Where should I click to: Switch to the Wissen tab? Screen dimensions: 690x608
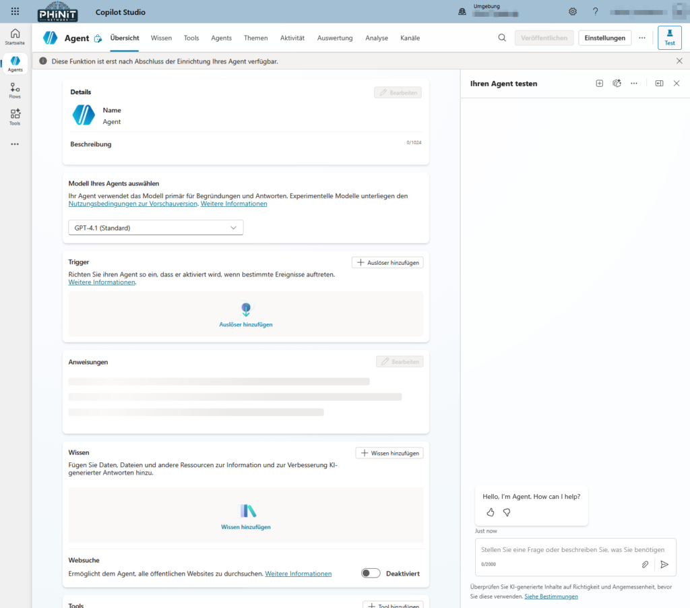pyautogui.click(x=161, y=38)
